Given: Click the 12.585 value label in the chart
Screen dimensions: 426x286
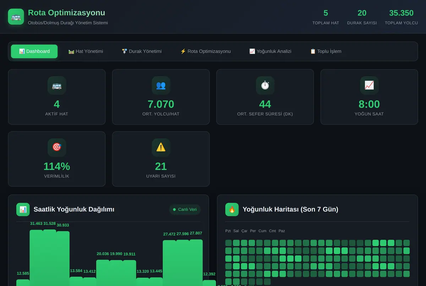Looking at the screenshot, I should pyautogui.click(x=23, y=274).
